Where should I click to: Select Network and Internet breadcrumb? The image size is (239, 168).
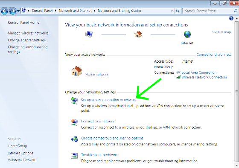point(75,11)
